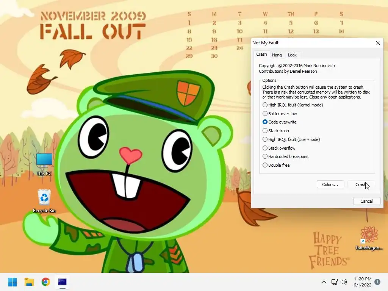
Task: Switch to the Crash tab
Action: [261, 55]
